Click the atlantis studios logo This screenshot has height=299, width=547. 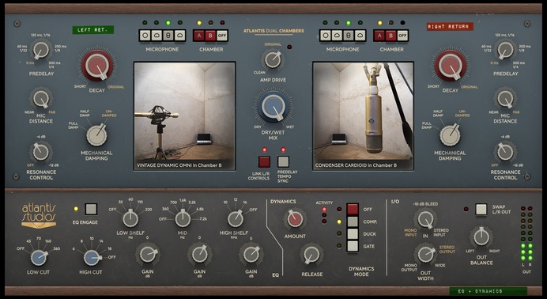click(x=39, y=216)
